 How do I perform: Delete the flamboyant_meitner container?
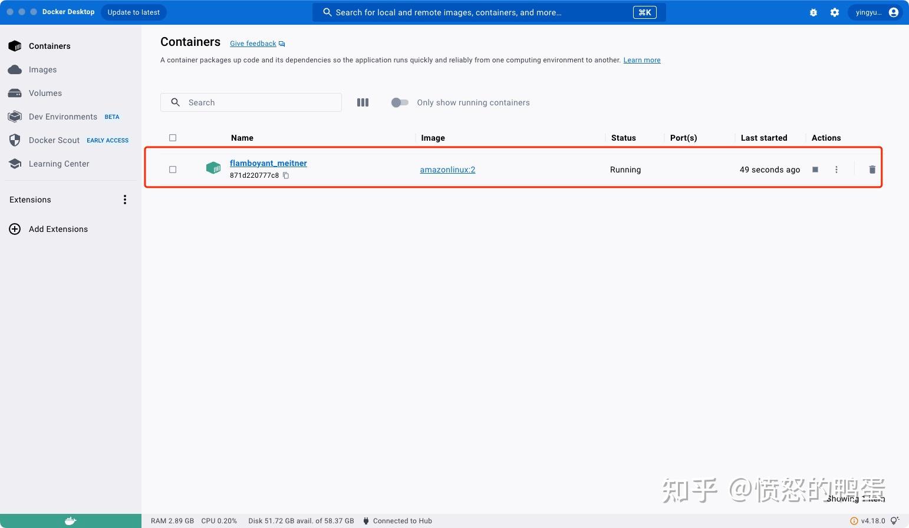pos(872,170)
